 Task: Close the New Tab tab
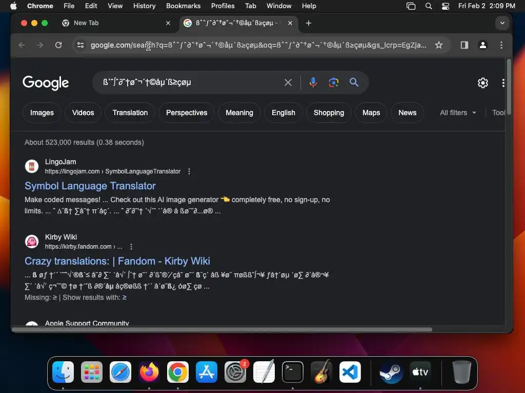[x=168, y=23]
